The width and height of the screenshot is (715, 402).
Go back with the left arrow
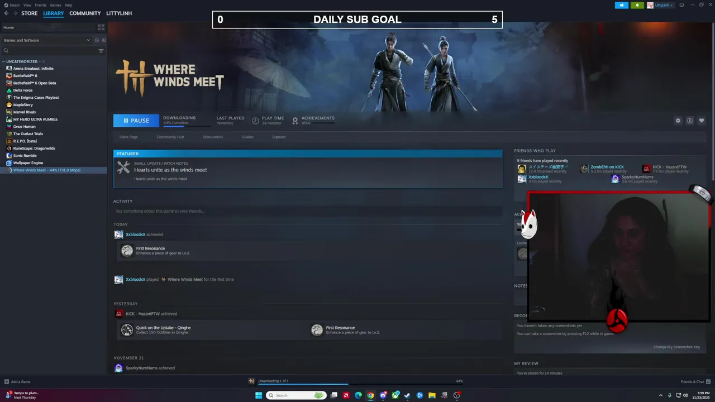point(7,13)
